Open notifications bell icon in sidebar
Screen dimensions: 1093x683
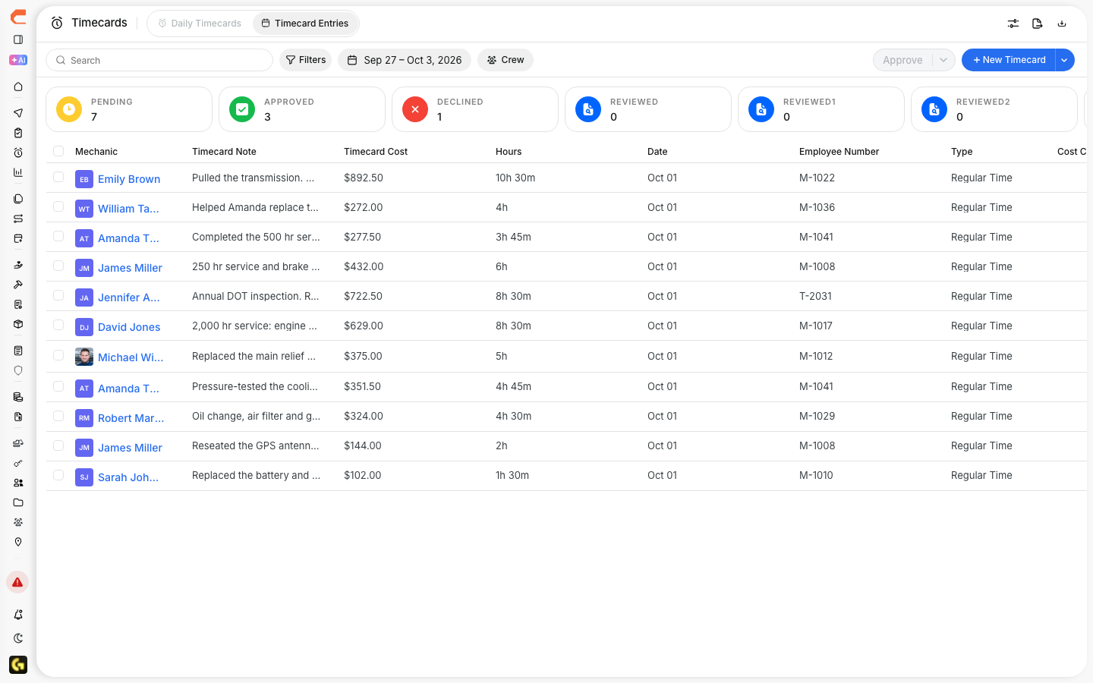tap(18, 615)
